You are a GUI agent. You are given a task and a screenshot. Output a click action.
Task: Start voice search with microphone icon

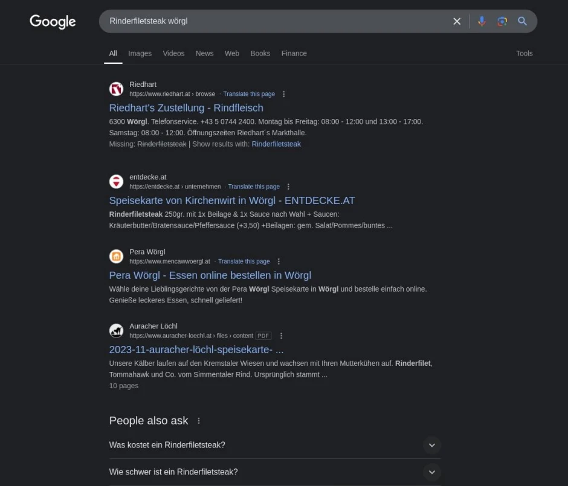[482, 21]
